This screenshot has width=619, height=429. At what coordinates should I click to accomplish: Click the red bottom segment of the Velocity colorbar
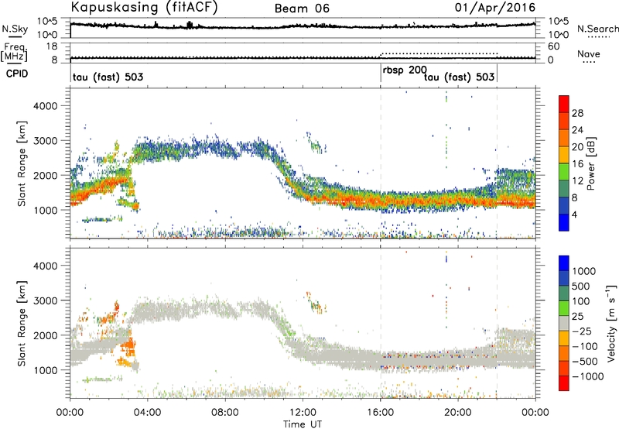click(x=564, y=383)
